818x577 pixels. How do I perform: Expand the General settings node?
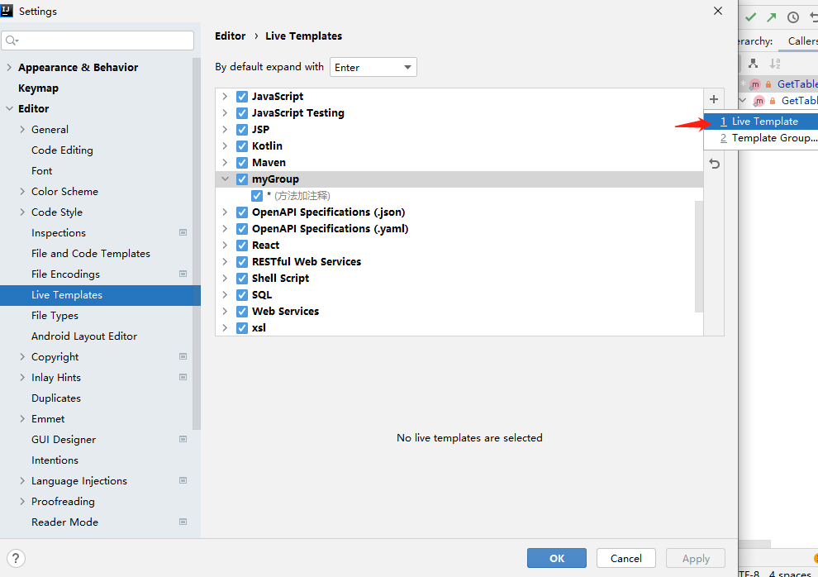coord(22,130)
